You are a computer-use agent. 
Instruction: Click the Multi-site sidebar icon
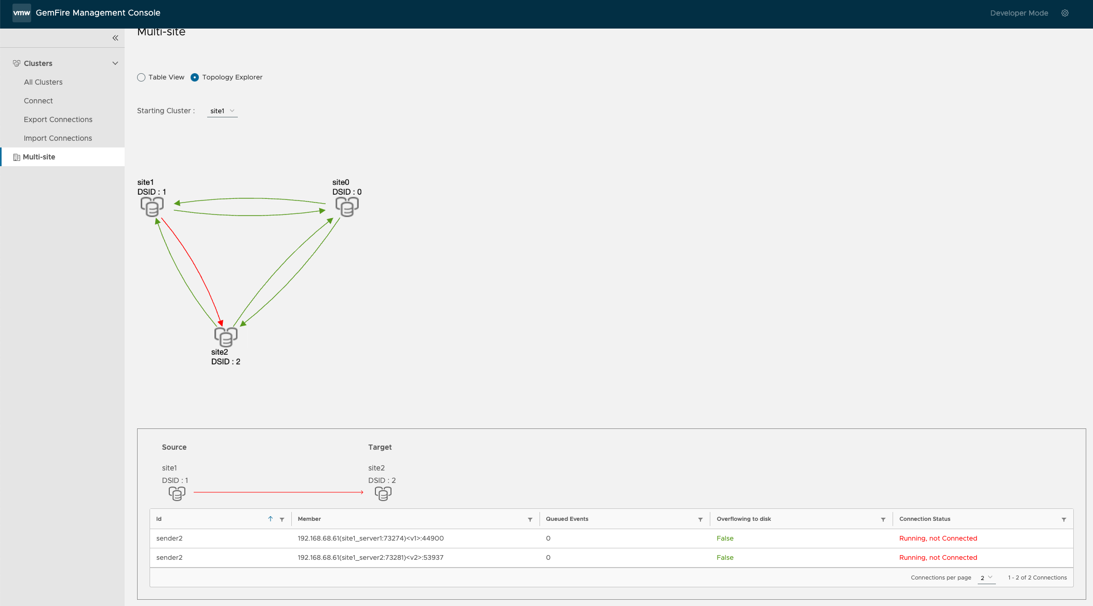17,157
